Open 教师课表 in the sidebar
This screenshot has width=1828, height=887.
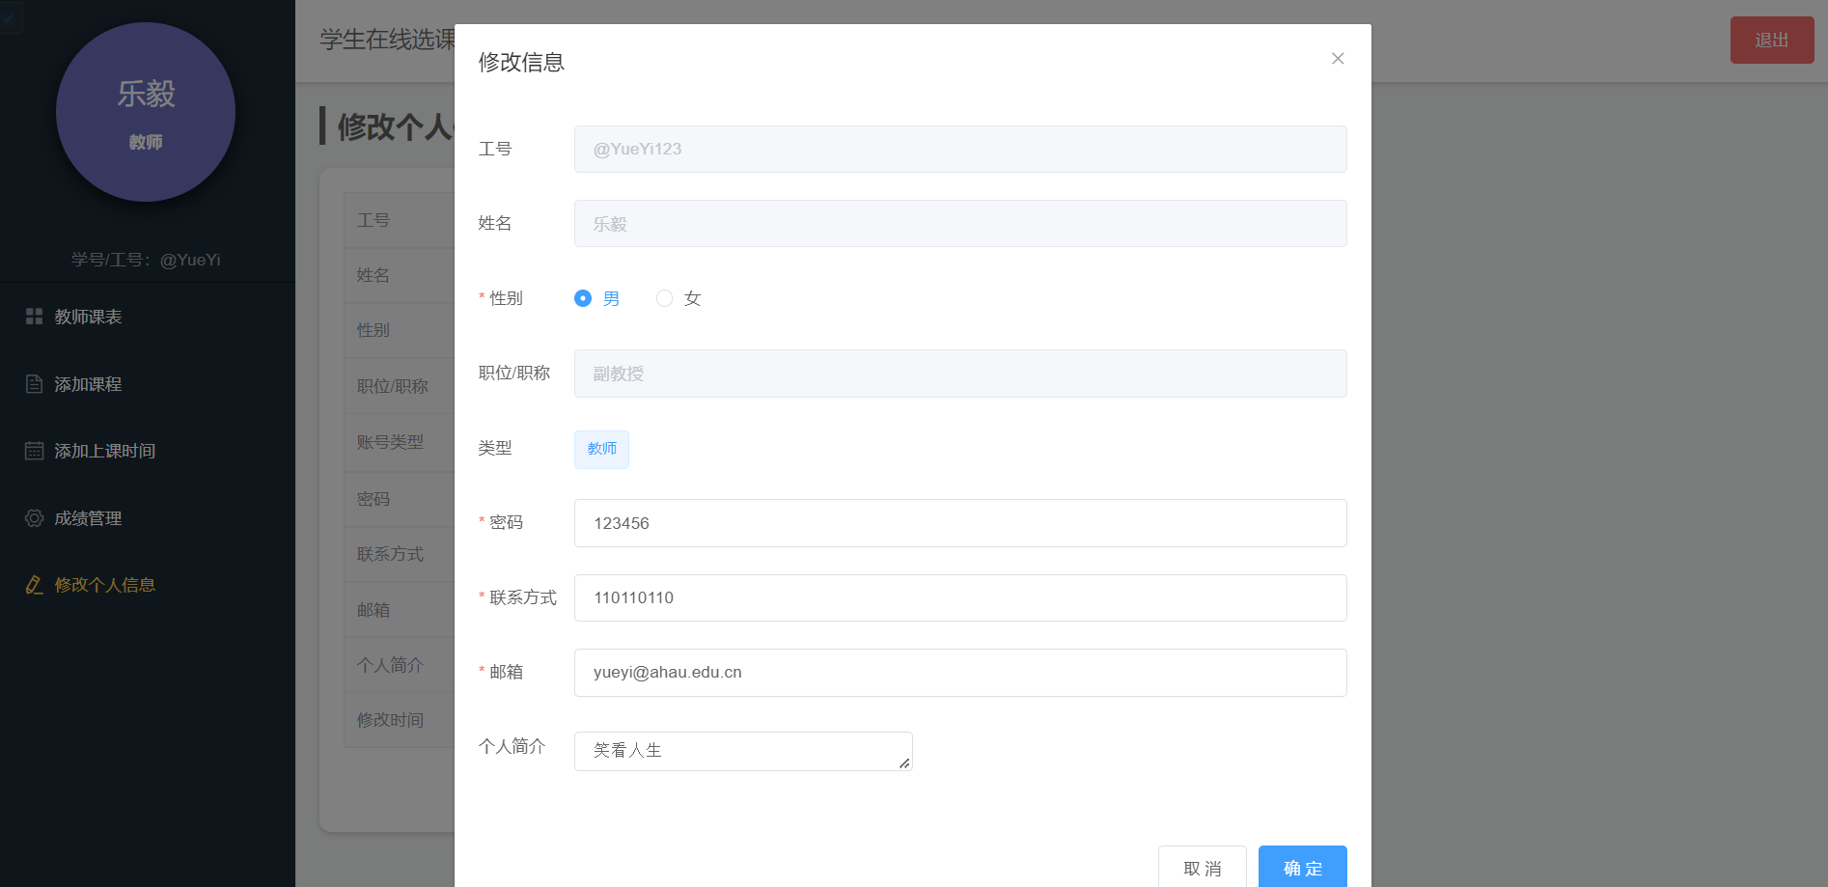(x=148, y=317)
